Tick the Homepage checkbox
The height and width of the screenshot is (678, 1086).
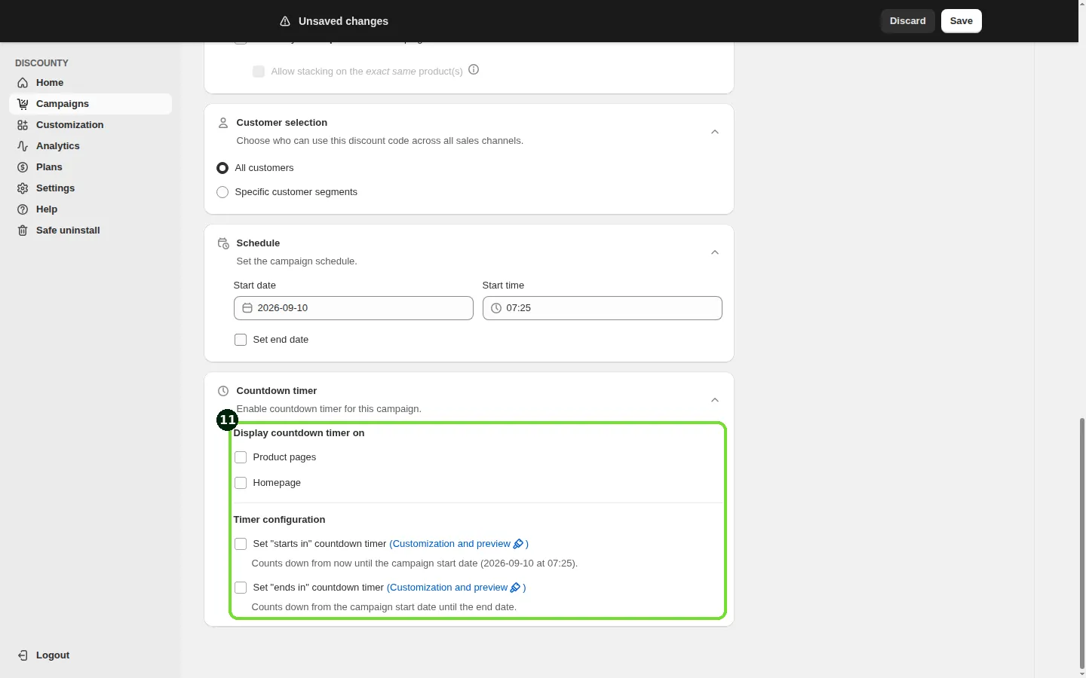[x=241, y=483]
